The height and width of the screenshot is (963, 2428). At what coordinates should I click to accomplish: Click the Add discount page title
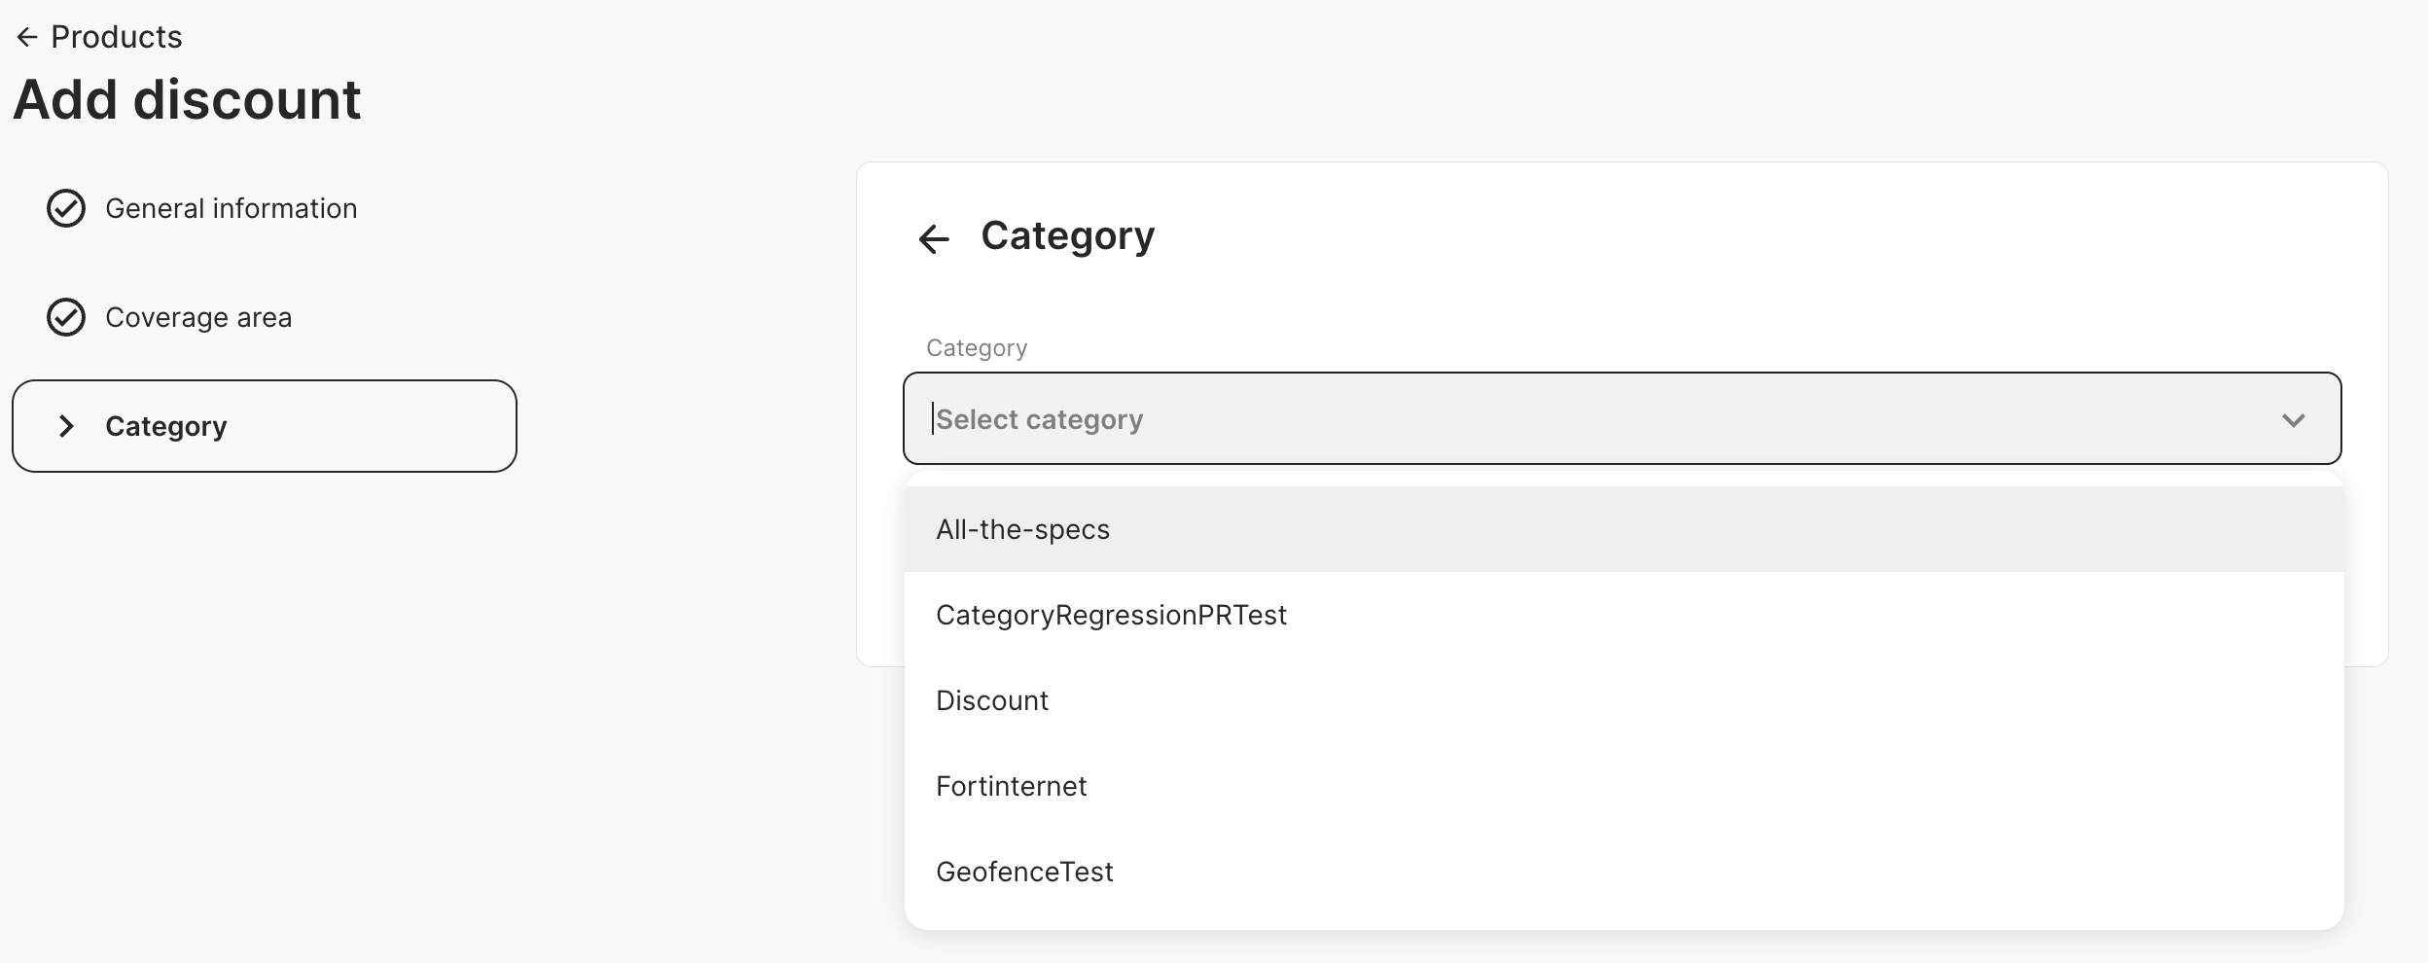click(x=187, y=99)
